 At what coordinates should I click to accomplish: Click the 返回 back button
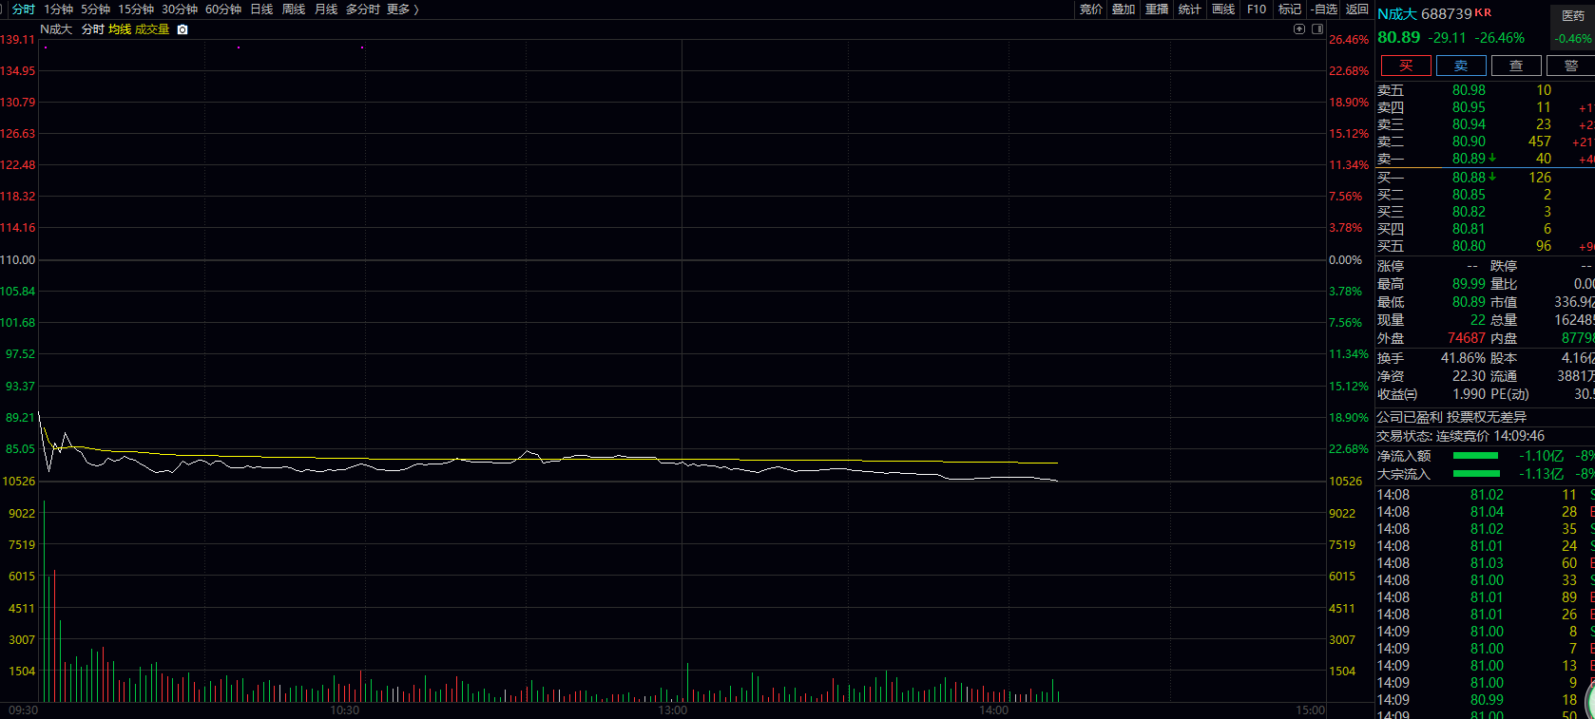point(1357,9)
